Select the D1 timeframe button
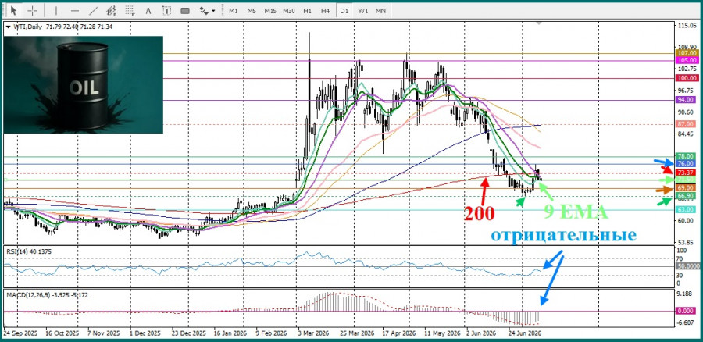 344,10
